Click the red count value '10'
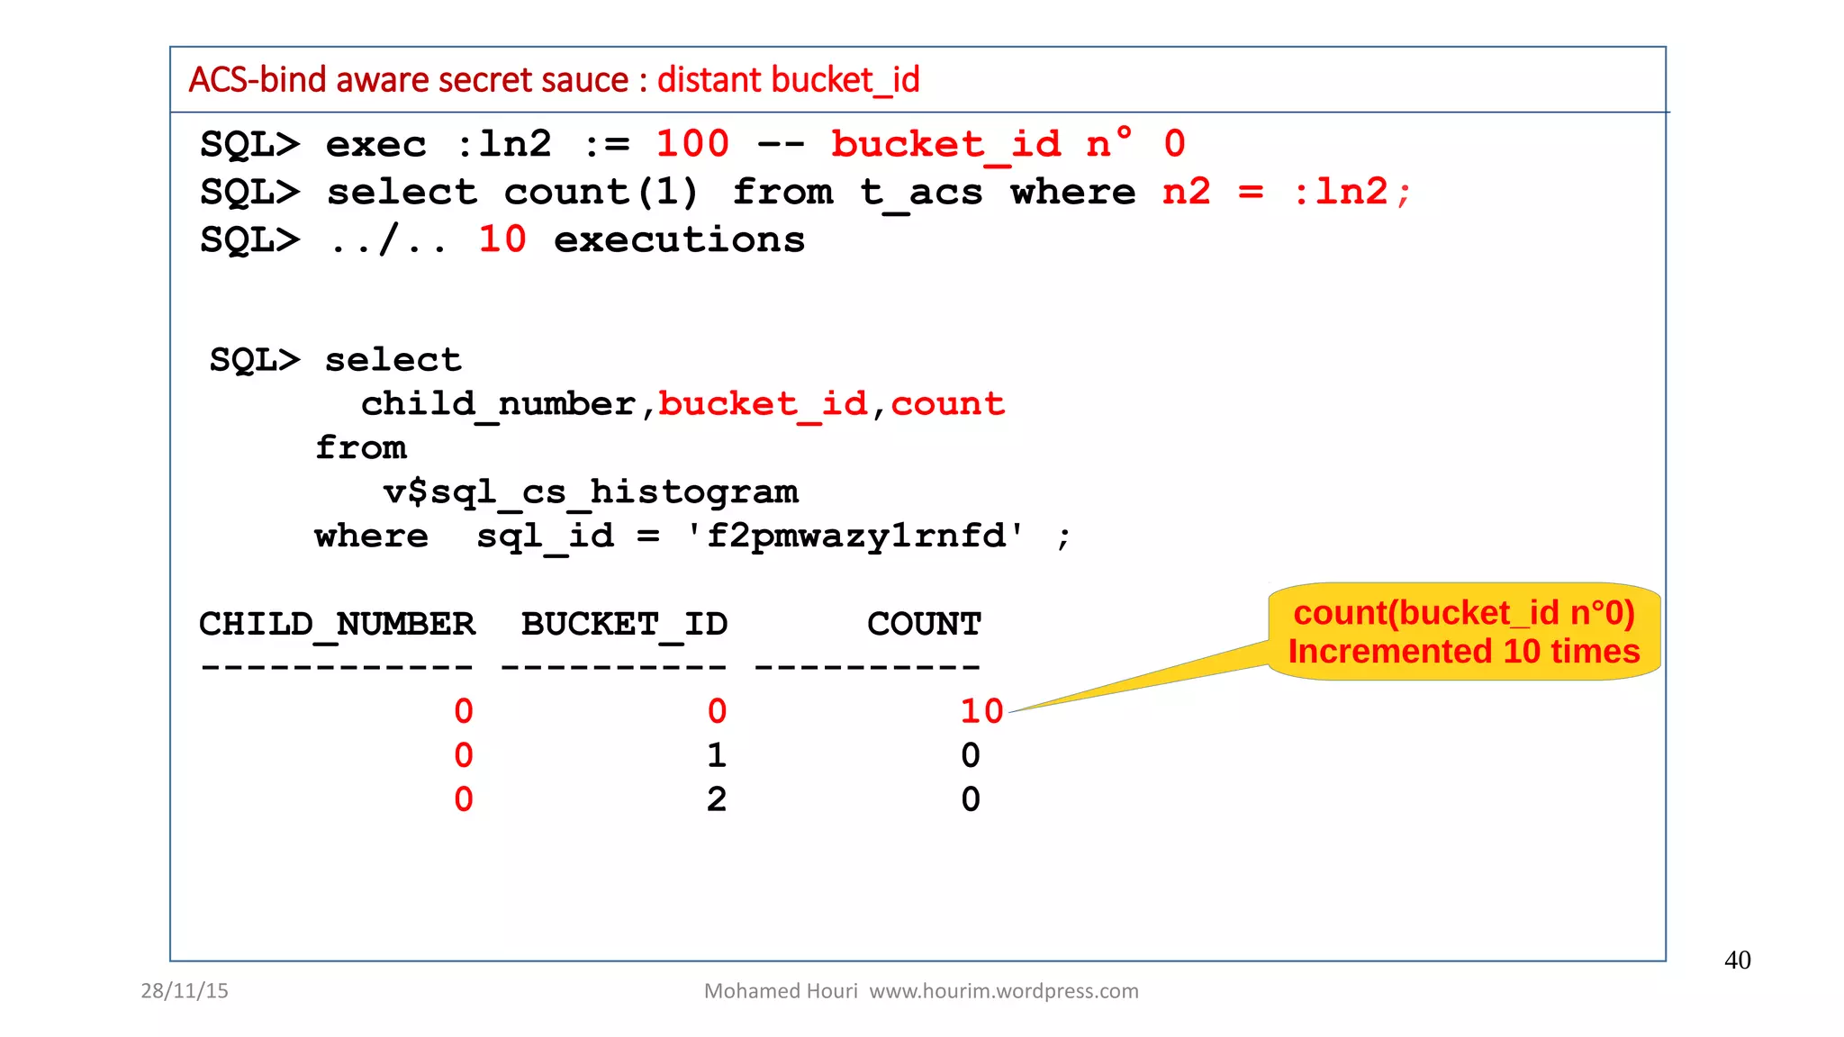The image size is (1844, 1037). (981, 712)
